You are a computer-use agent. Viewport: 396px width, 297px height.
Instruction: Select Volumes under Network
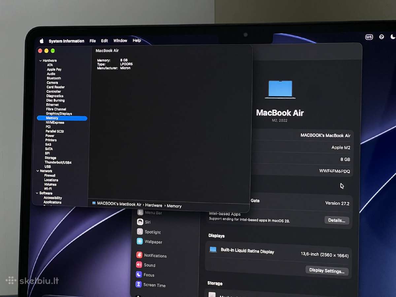tap(50, 184)
